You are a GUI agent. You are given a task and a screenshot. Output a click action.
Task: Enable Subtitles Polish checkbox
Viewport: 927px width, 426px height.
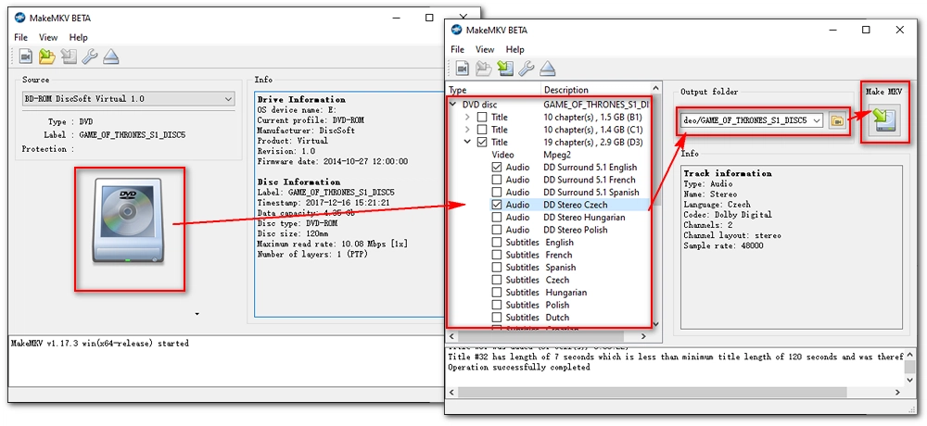tap(497, 305)
